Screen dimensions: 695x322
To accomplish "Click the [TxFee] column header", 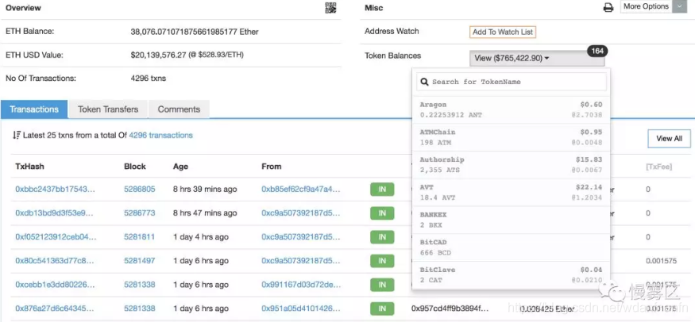I will (658, 167).
